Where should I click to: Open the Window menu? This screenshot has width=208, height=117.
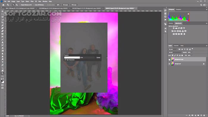tap(45, 1)
